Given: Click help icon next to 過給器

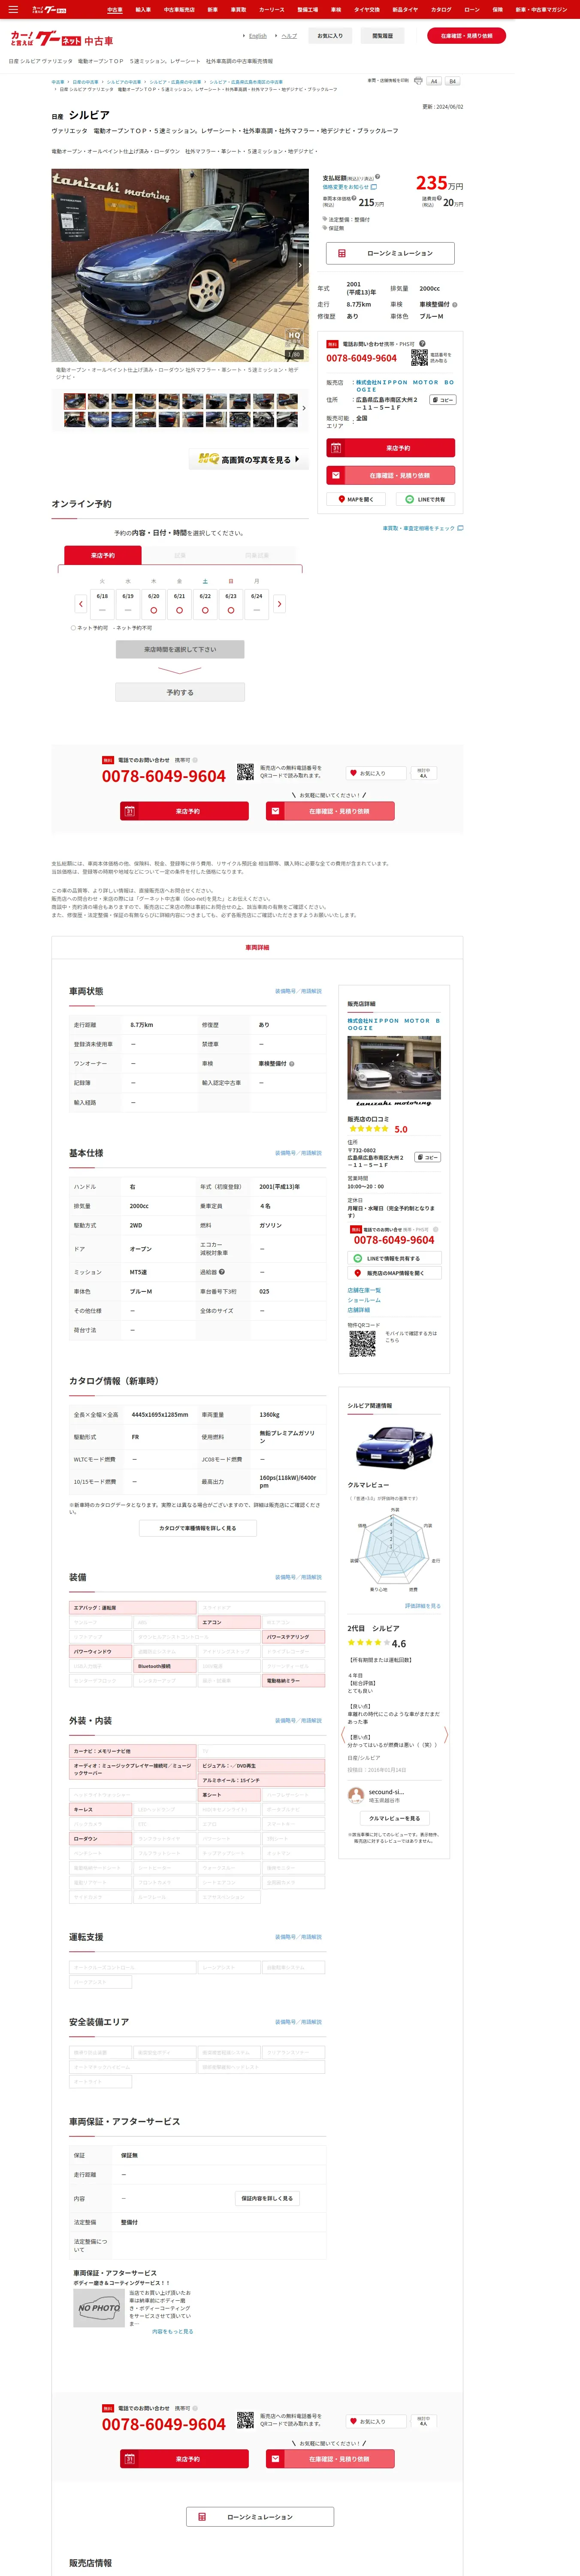Looking at the screenshot, I should click(x=222, y=1272).
